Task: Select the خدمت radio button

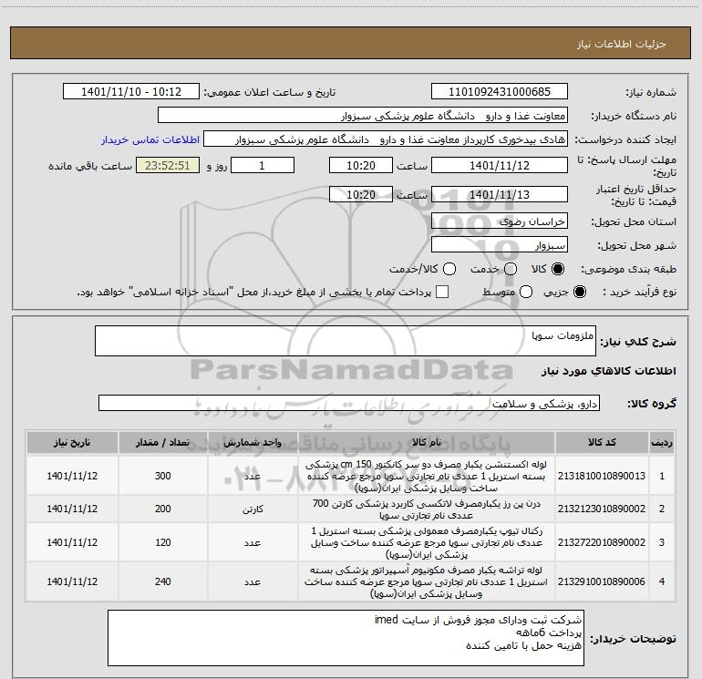Action: coord(511,269)
